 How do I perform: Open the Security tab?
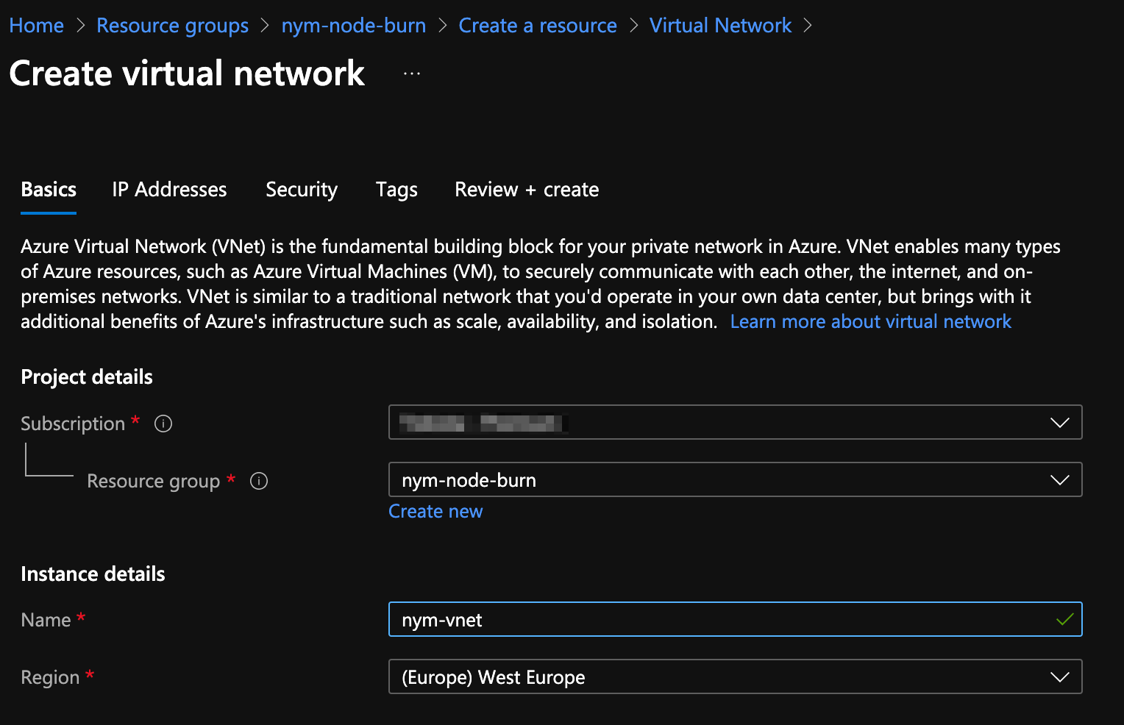(301, 190)
